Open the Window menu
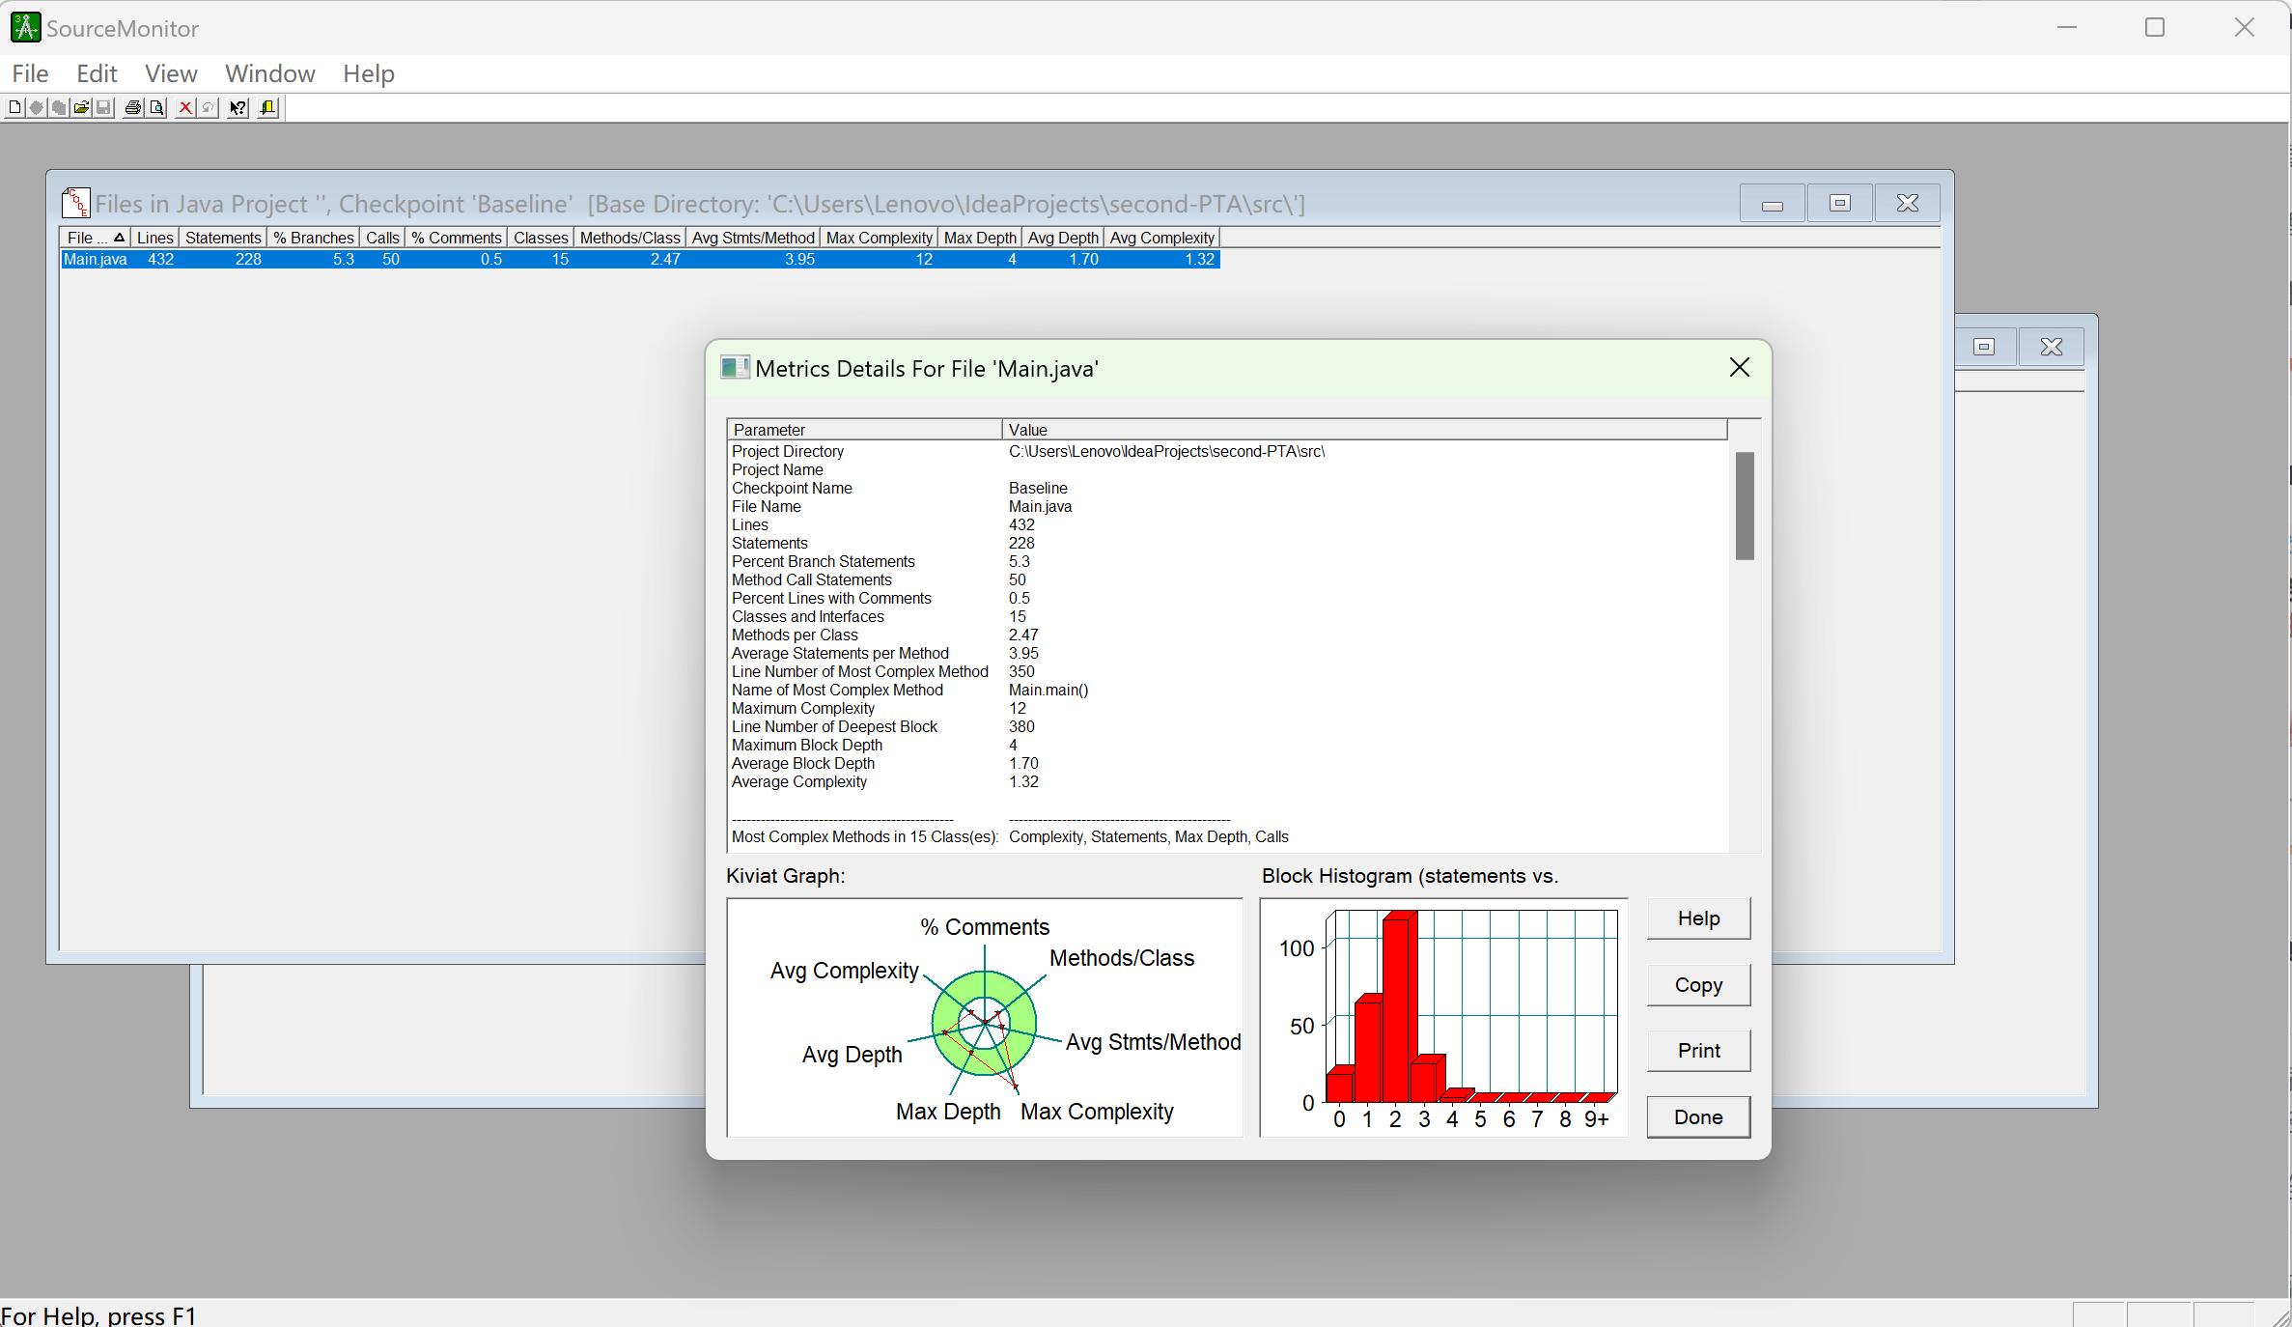This screenshot has width=2292, height=1327. tap(269, 73)
